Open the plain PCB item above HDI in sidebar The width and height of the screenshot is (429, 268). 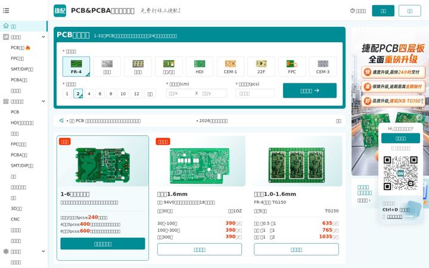pyautogui.click(x=15, y=112)
